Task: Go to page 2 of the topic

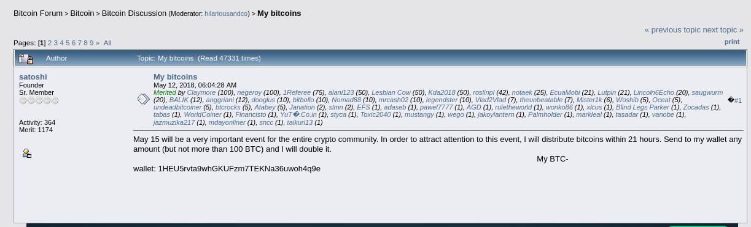Action: coord(50,43)
